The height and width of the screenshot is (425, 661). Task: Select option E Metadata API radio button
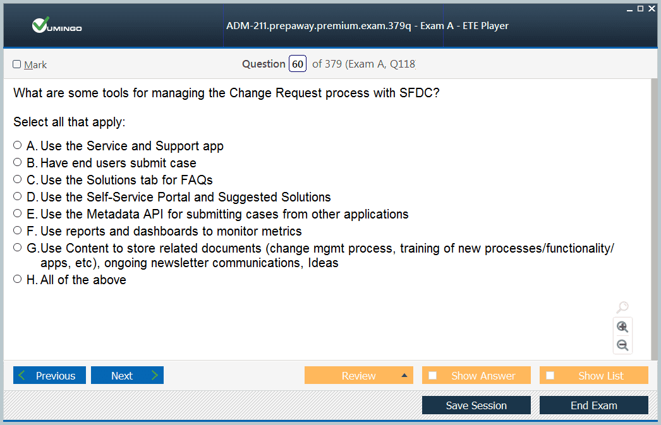(x=17, y=213)
